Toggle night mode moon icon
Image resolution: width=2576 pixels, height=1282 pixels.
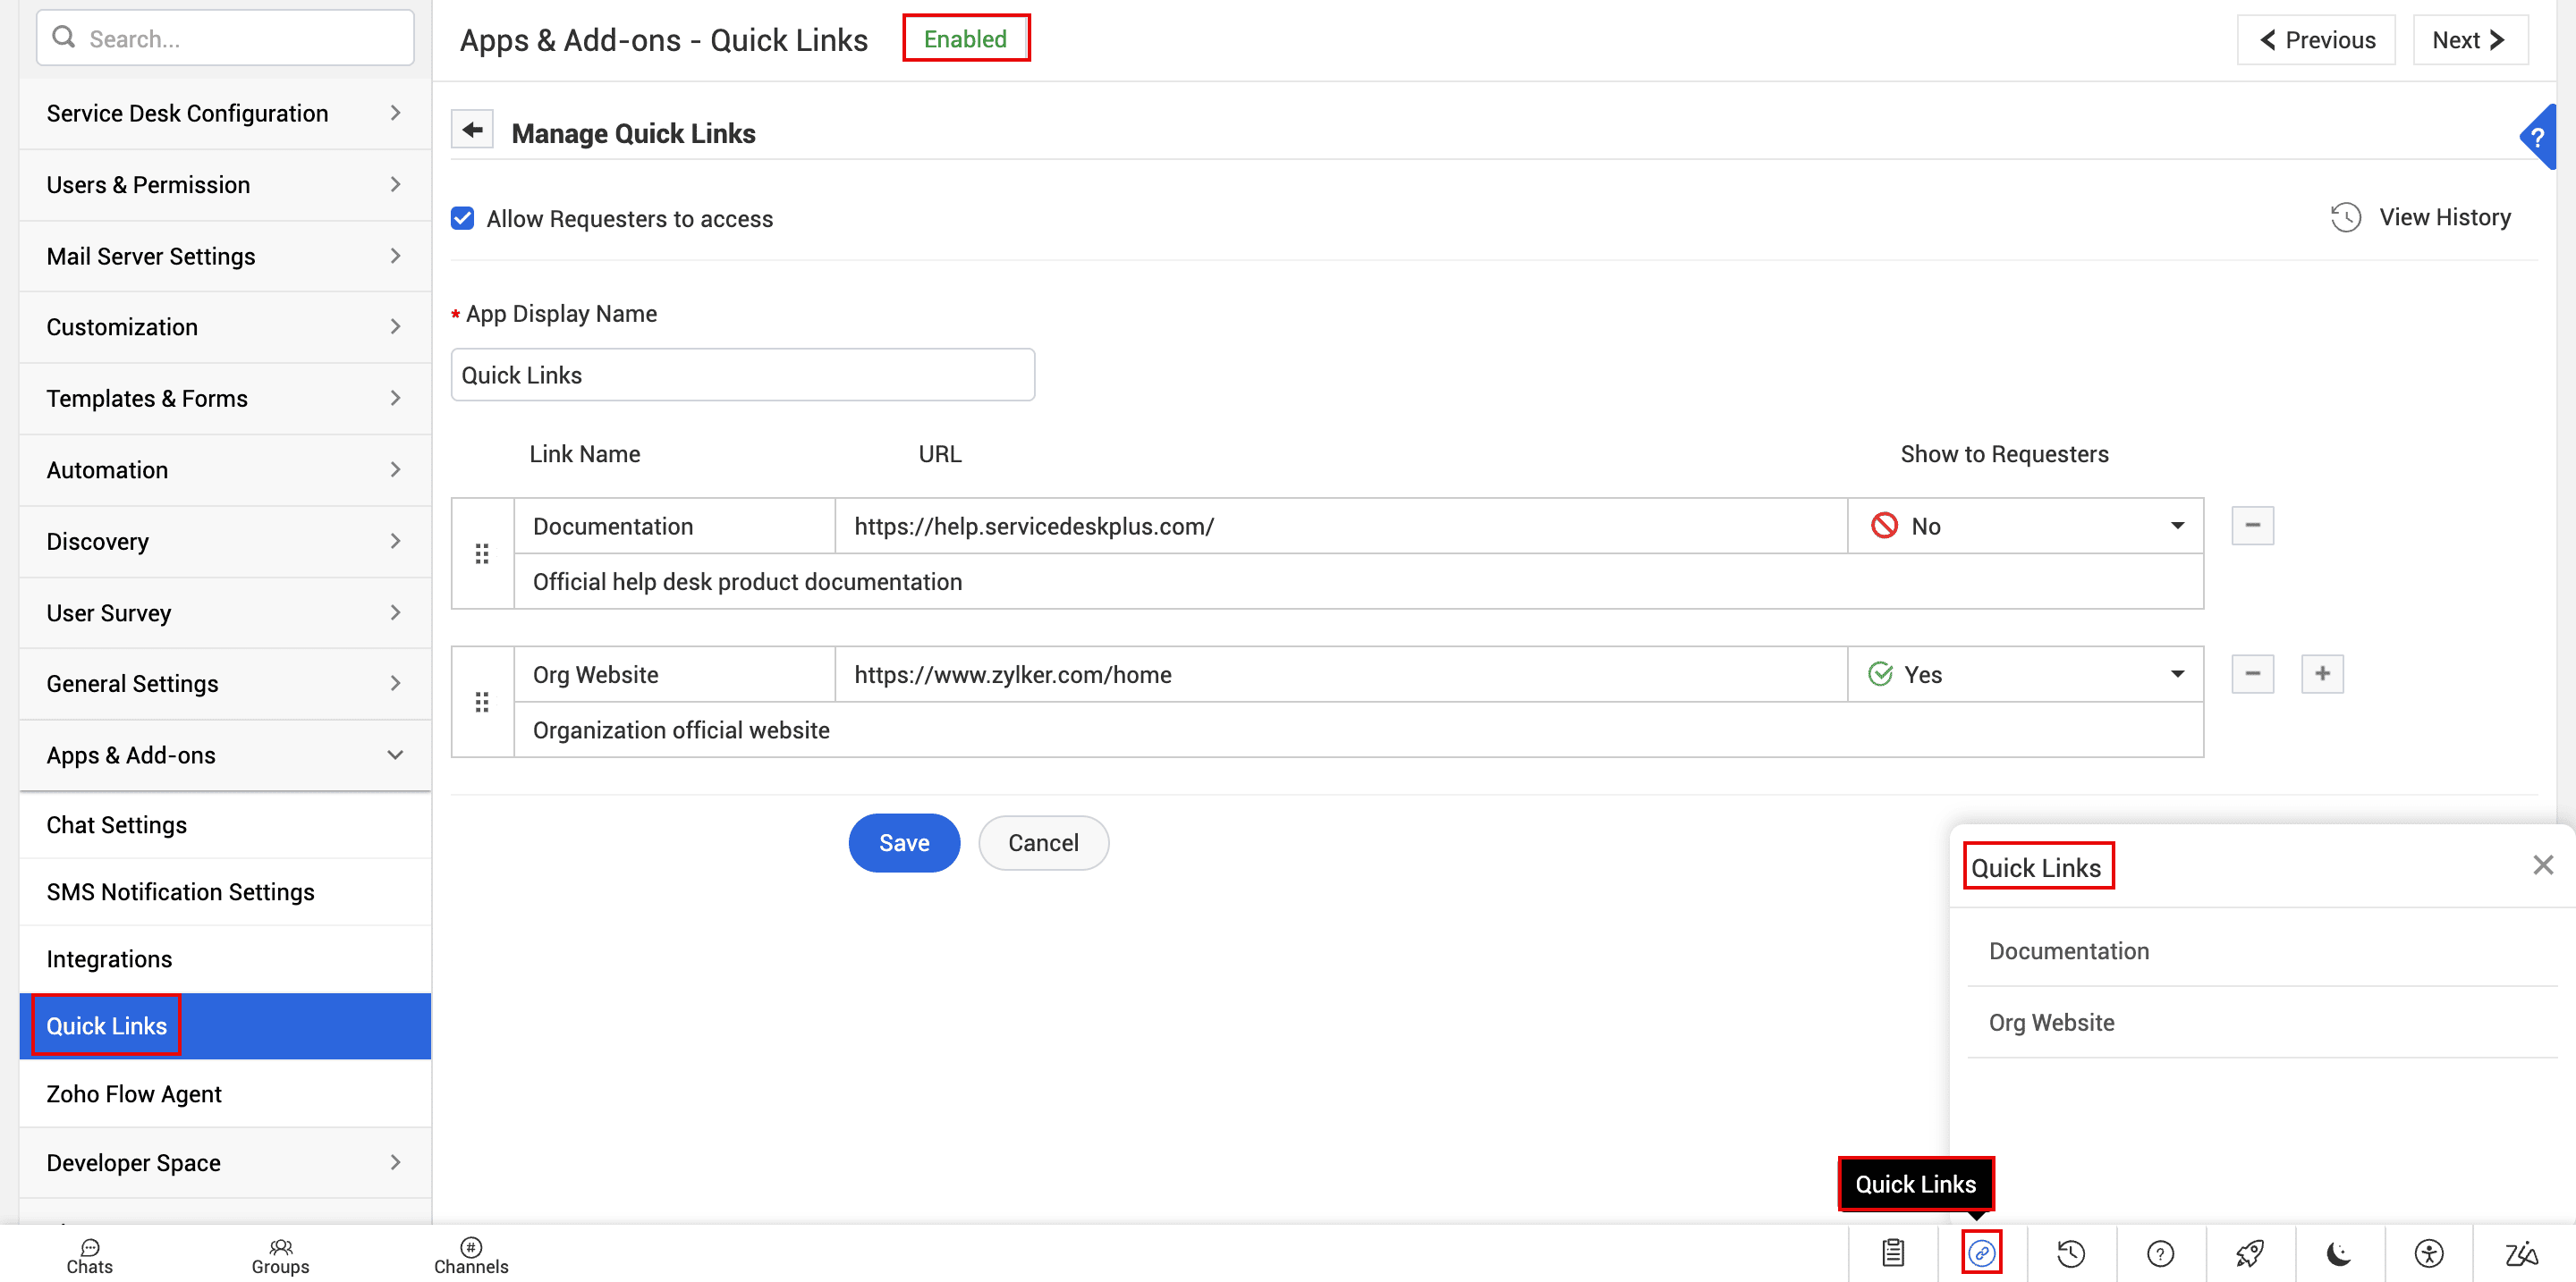(2338, 1253)
